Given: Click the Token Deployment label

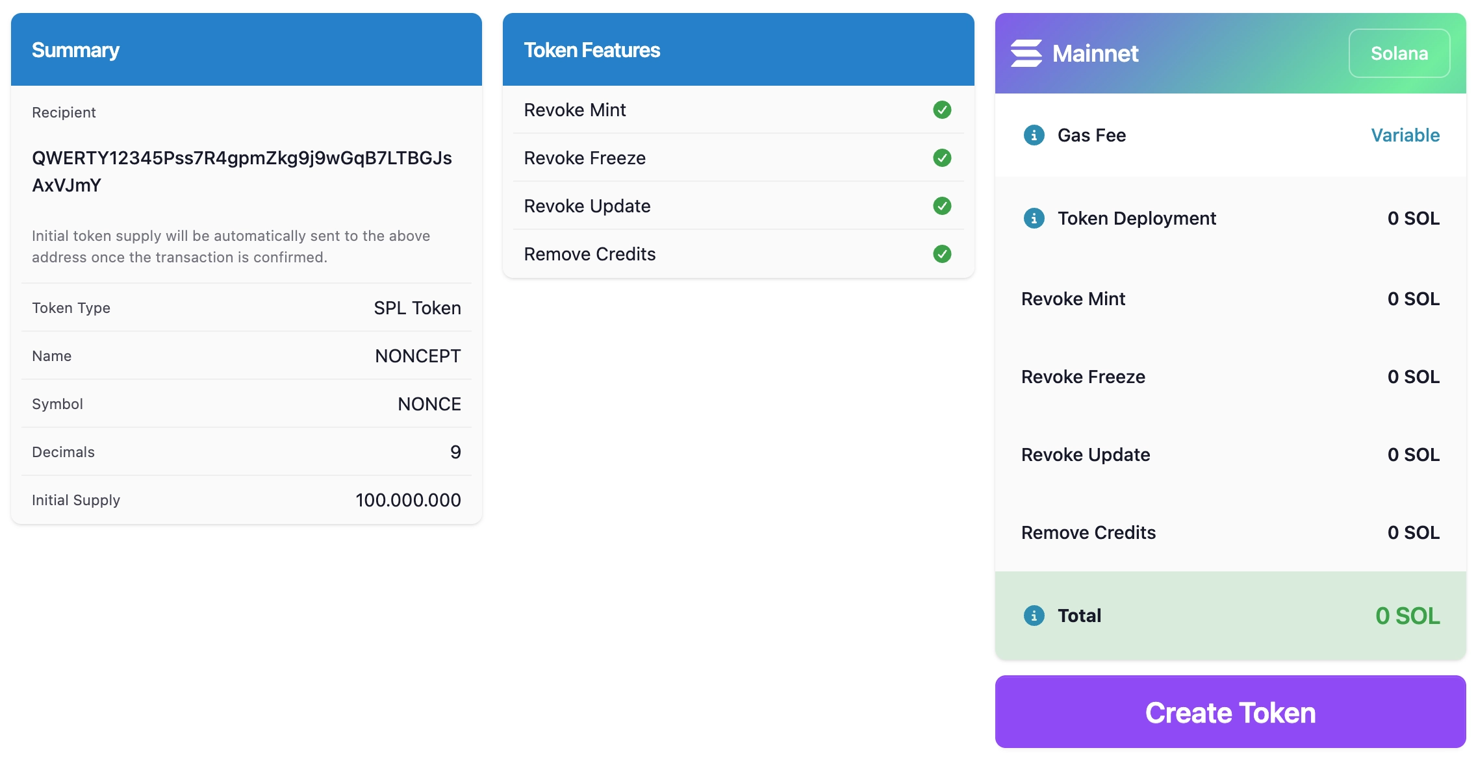Looking at the screenshot, I should click(x=1137, y=218).
